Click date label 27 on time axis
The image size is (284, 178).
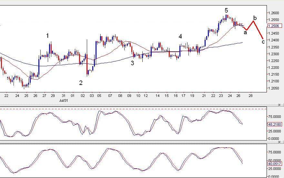tap(44, 96)
